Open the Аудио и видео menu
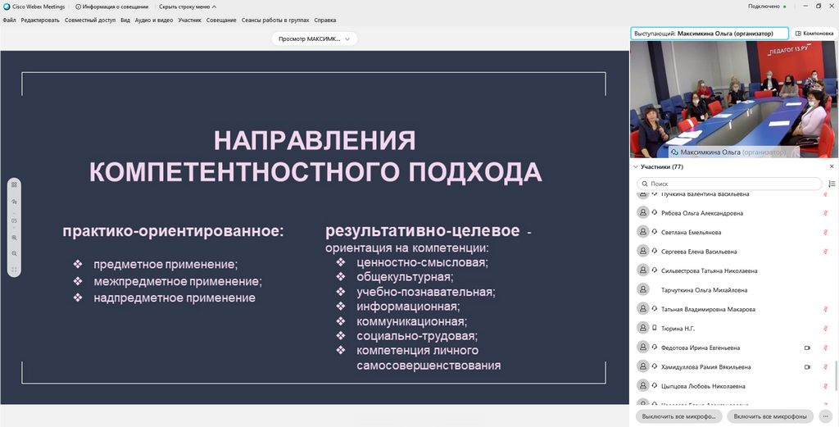This screenshot has width=839, height=427. click(154, 20)
